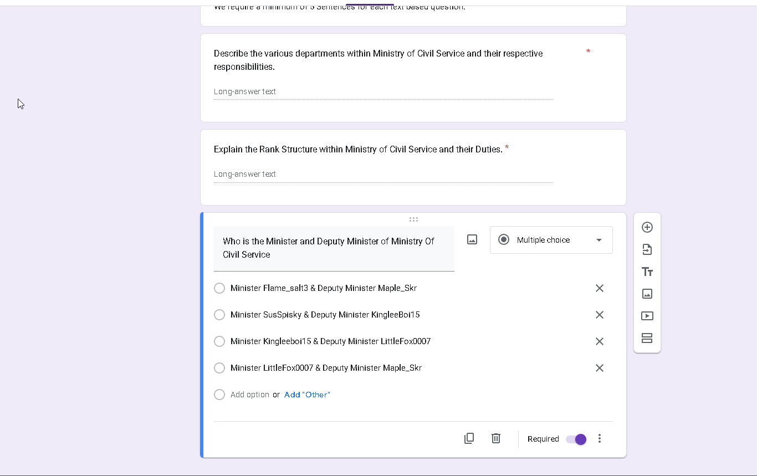Select radio option Minister SusSpisky & Deputy KingleeBoi15

coord(219,315)
